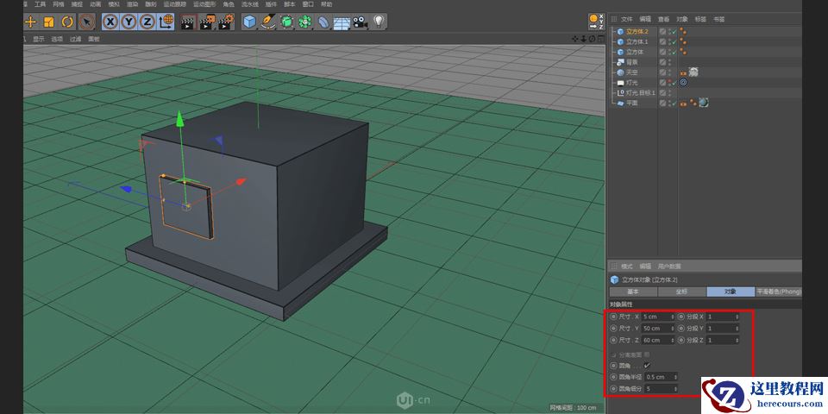Toggle the Z axis lock
The image size is (828, 414).
(147, 22)
